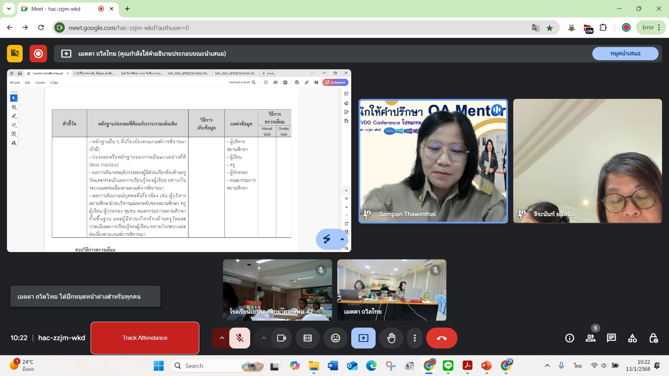
Task: Click the red record icon in banner
Action: click(x=38, y=53)
